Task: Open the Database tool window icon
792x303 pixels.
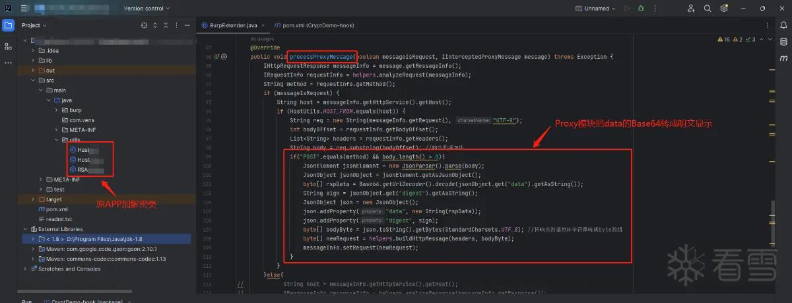Action: pyautogui.click(x=783, y=41)
